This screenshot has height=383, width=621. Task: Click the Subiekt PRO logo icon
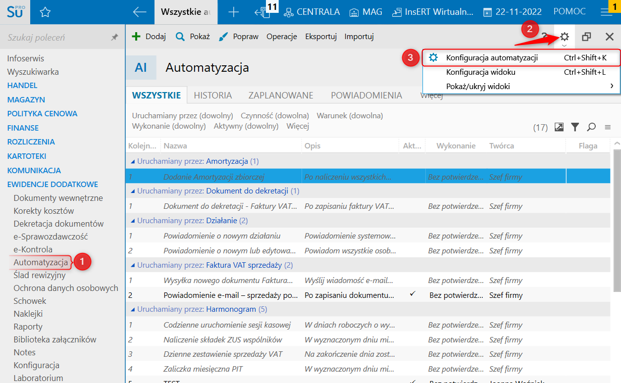(15, 12)
